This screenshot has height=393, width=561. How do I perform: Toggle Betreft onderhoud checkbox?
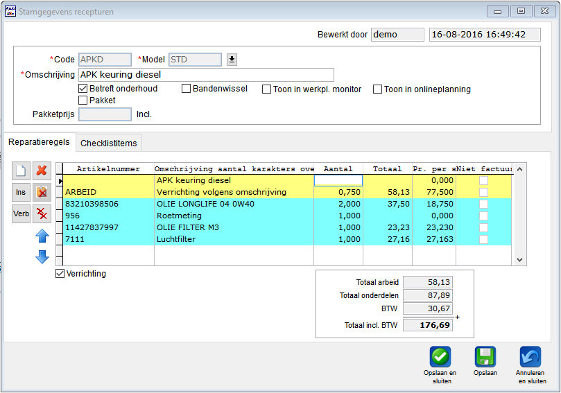click(x=83, y=88)
